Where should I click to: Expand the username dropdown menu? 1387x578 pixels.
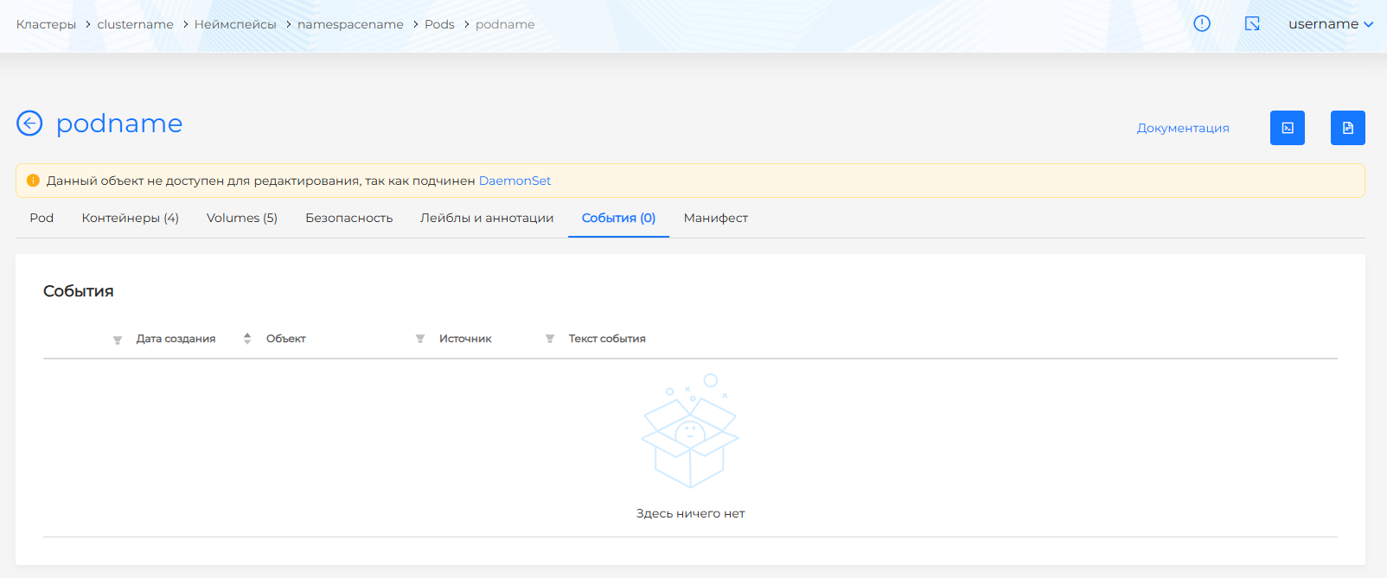click(x=1330, y=24)
